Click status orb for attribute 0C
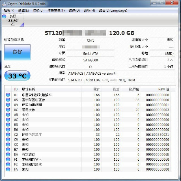 pyautogui.click(x=8, y=110)
